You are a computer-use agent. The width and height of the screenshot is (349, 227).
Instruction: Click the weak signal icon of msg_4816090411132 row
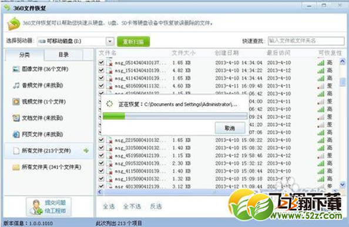coord(321,86)
